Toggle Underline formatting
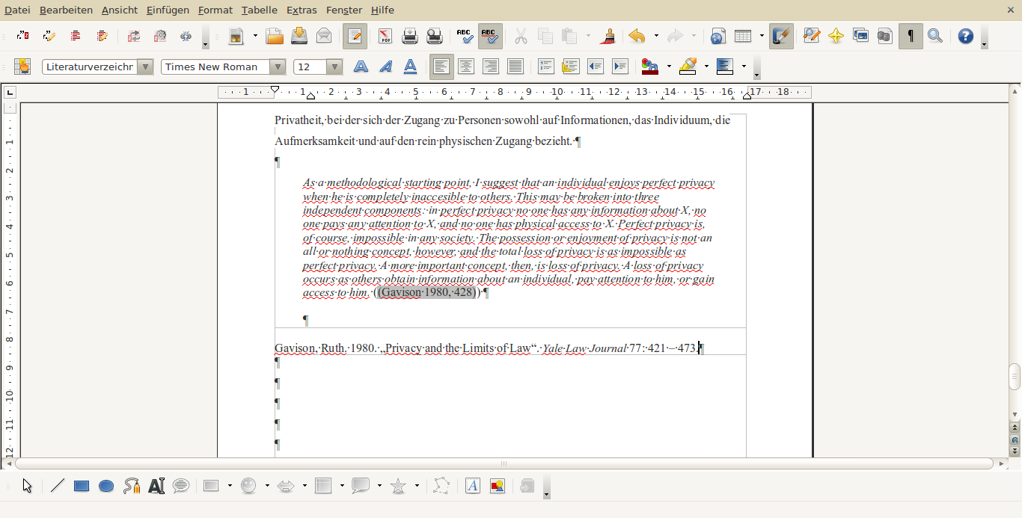 click(410, 67)
